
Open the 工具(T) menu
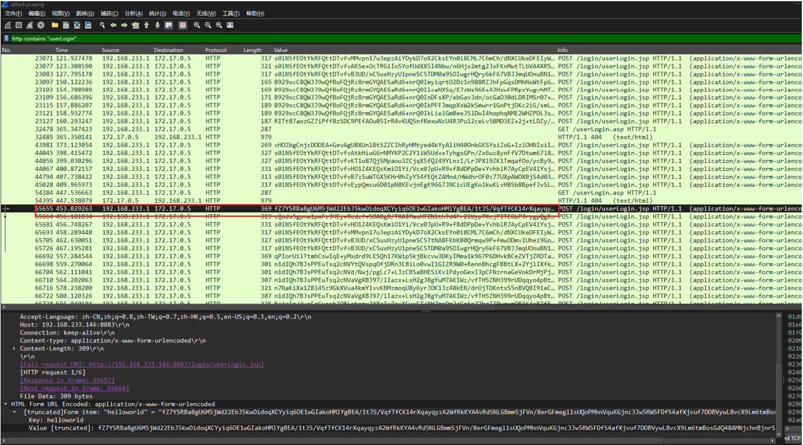[231, 13]
